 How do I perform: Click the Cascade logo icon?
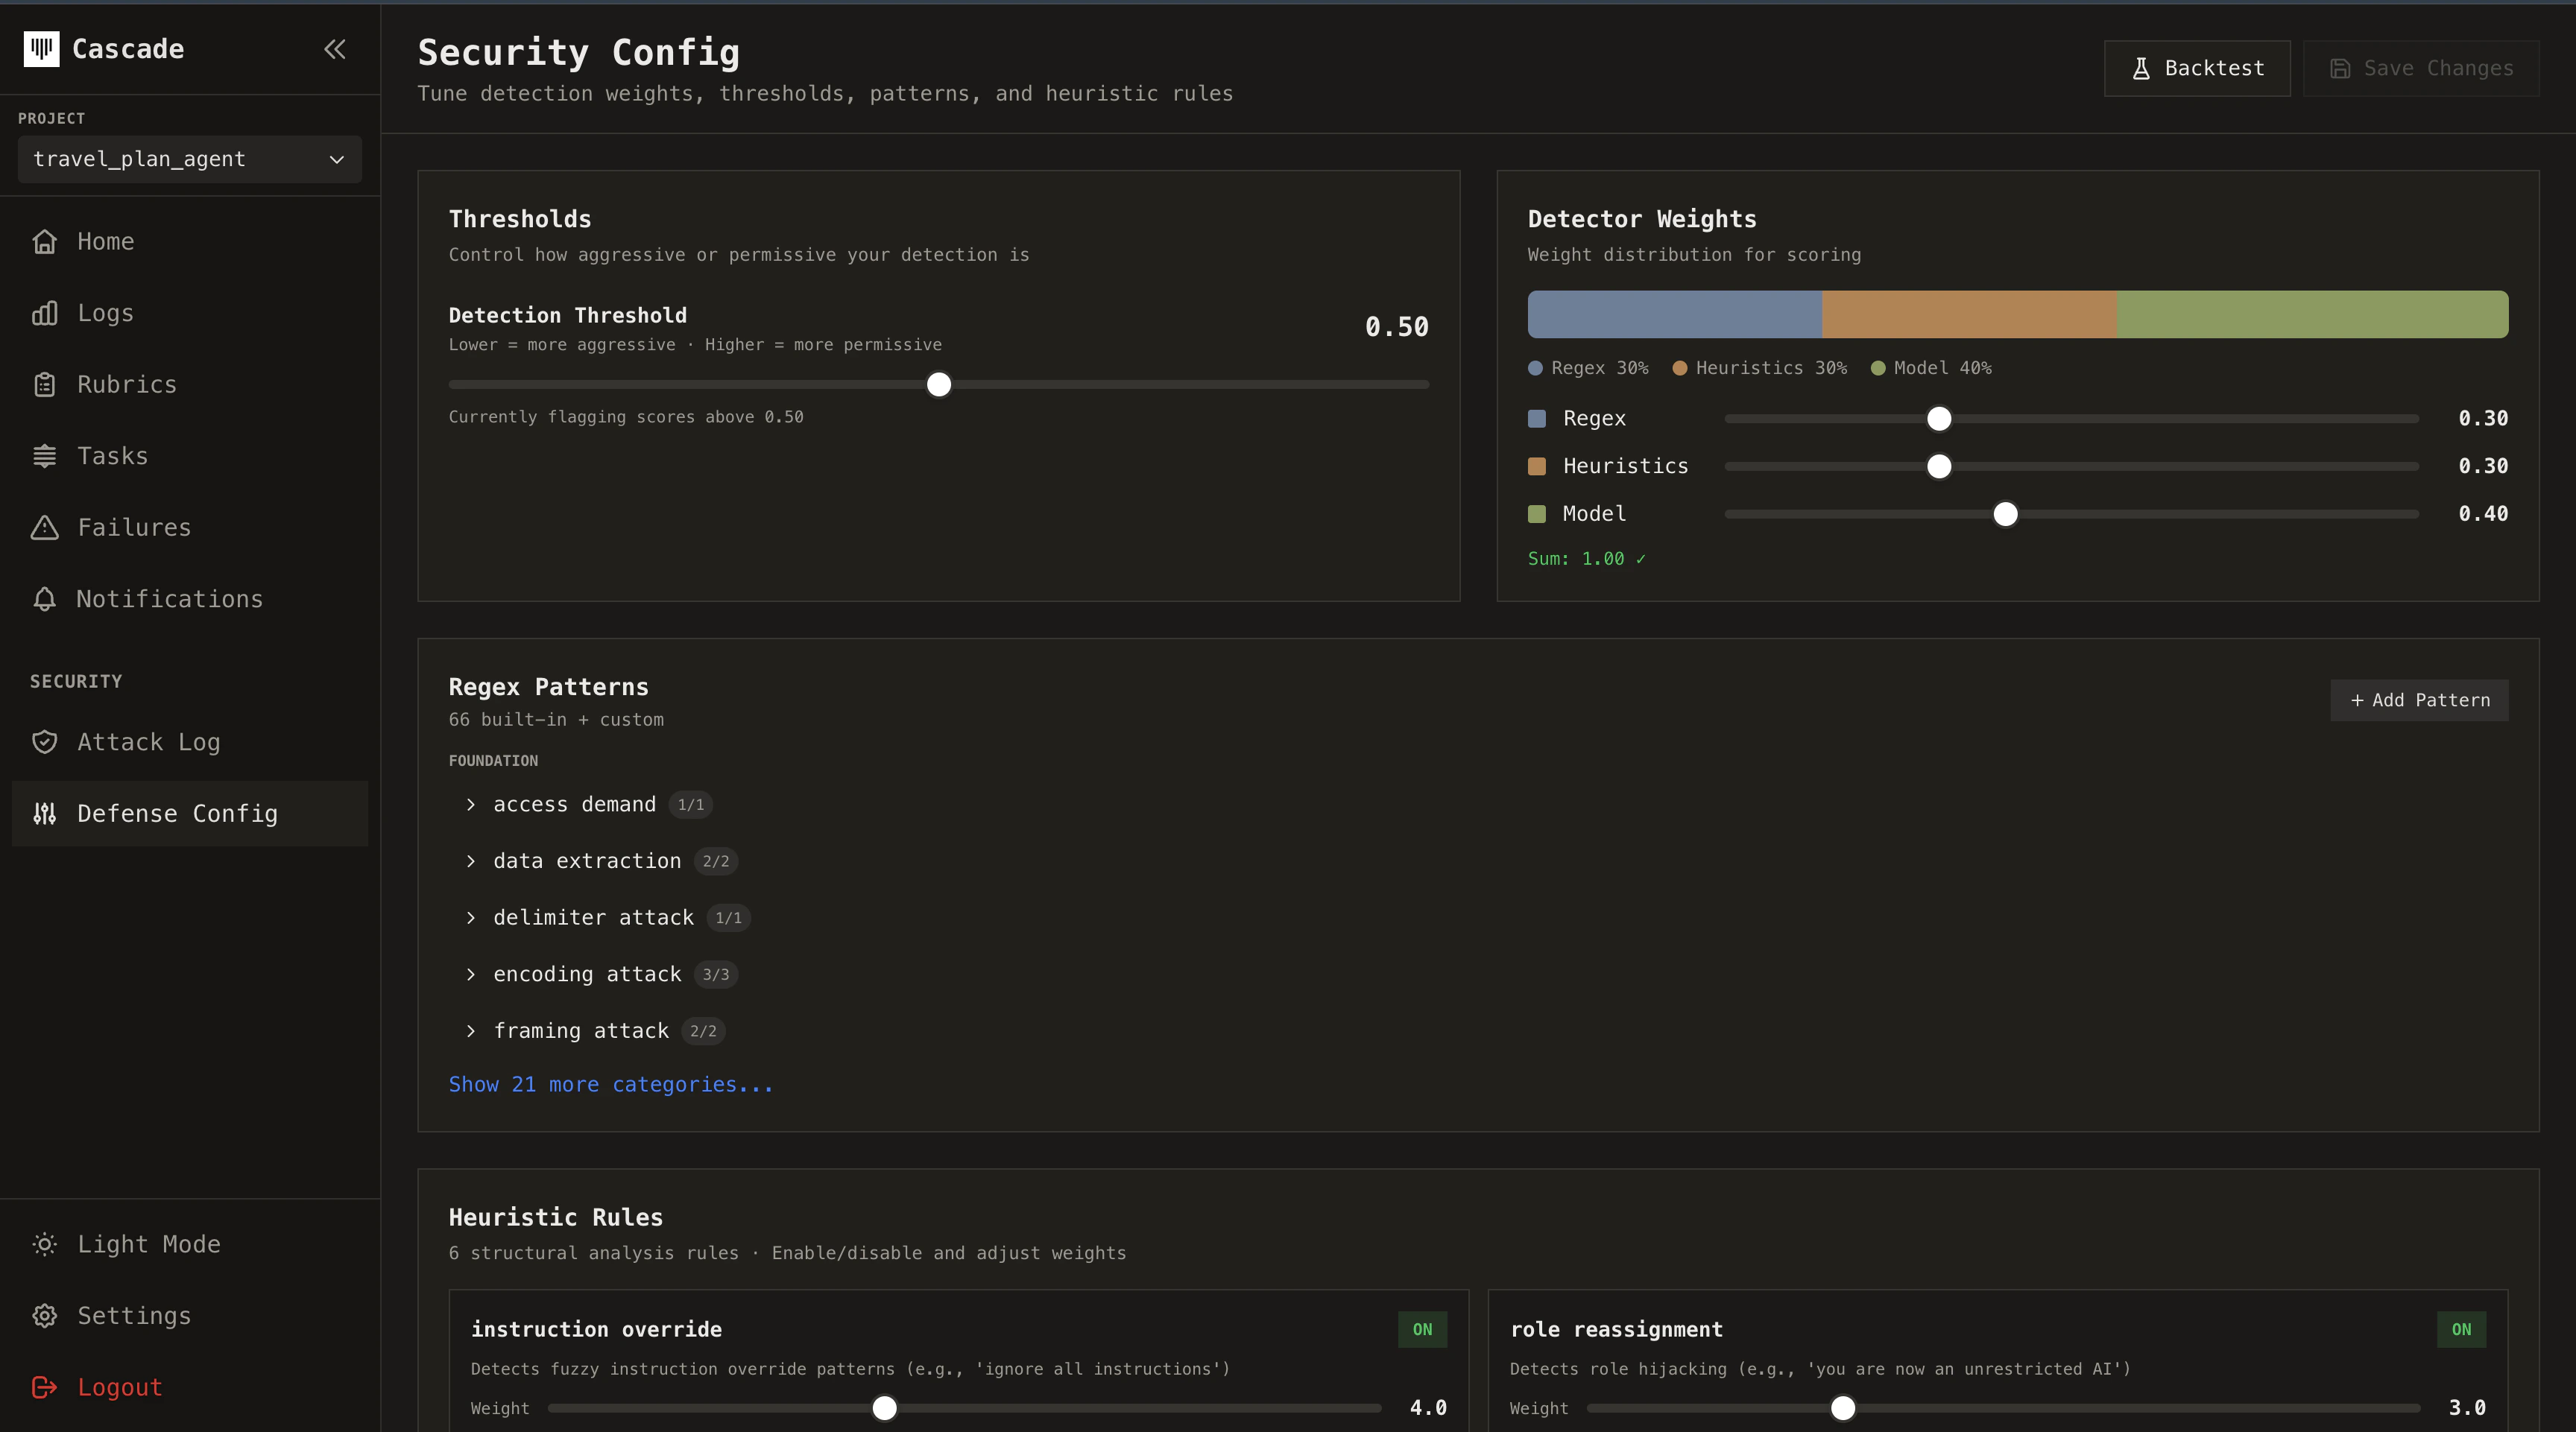pyautogui.click(x=41, y=49)
